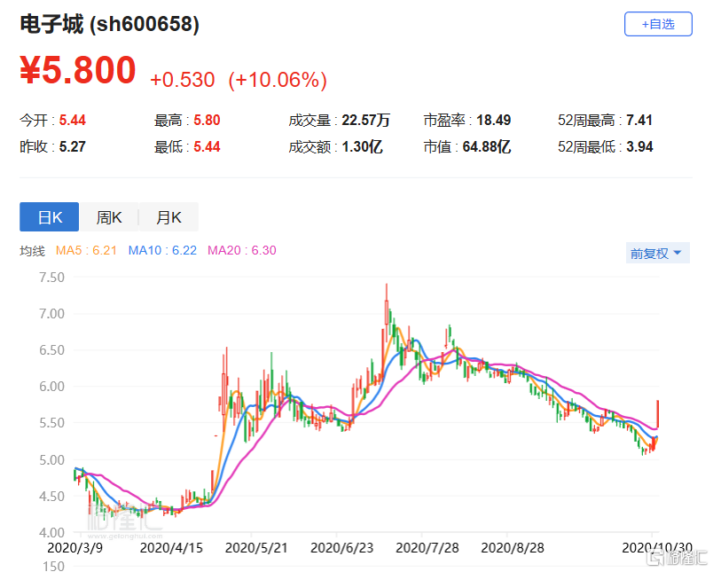Screen dimensions: 713x572
Task: Select the 成交量 22.57万 value
Action: 366,120
